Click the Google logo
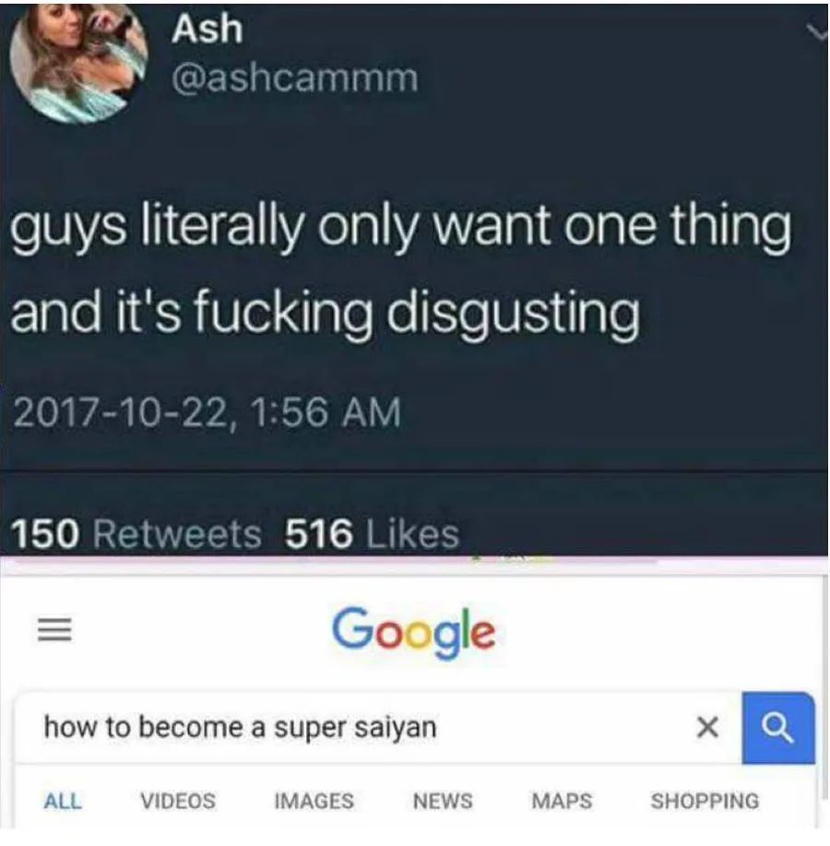 414,632
